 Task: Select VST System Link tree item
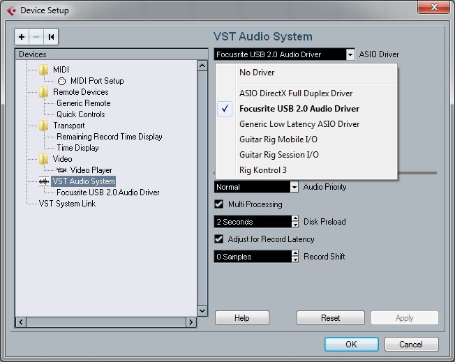pyautogui.click(x=67, y=204)
